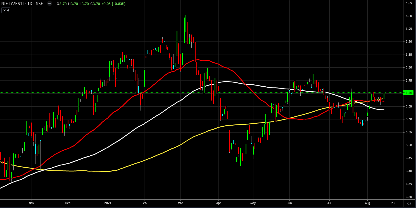Click the 3.40 price scale label
The width and height of the screenshot is (416, 208).
(408, 171)
